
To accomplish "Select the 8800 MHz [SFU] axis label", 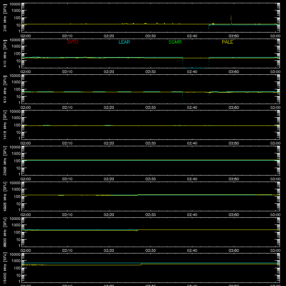I will tap(5, 232).
